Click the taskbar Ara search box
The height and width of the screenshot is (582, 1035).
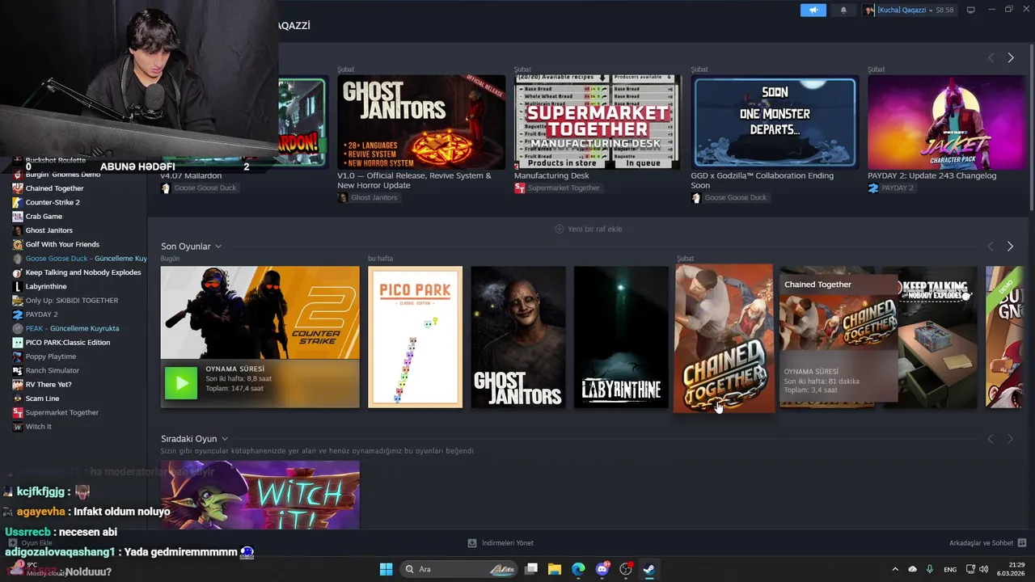coord(460,569)
